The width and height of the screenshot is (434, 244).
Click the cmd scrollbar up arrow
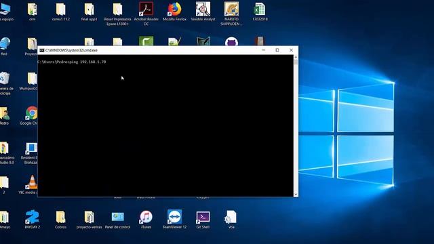click(x=296, y=57)
